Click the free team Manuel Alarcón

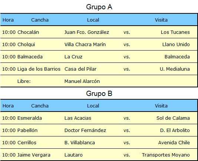(82, 81)
